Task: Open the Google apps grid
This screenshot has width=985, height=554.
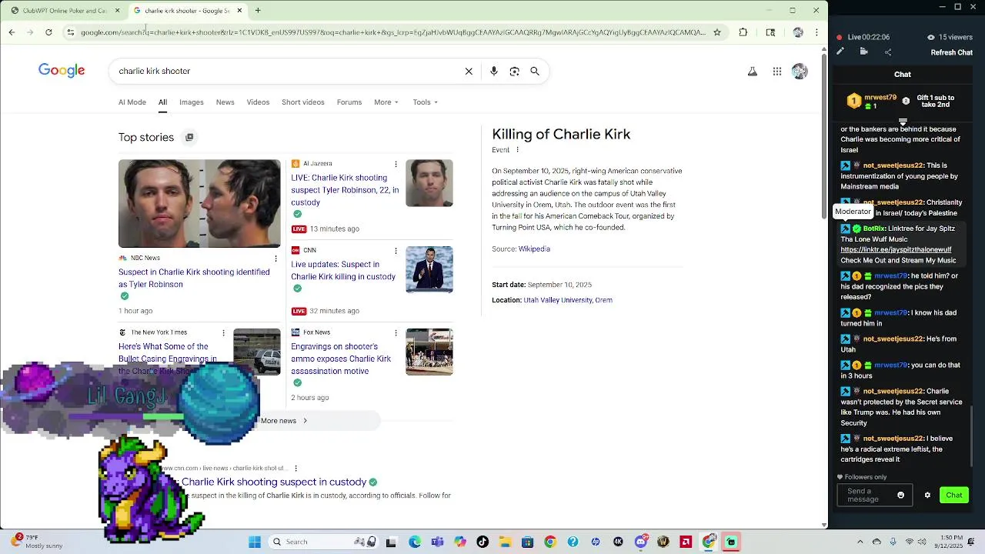Action: pos(777,72)
